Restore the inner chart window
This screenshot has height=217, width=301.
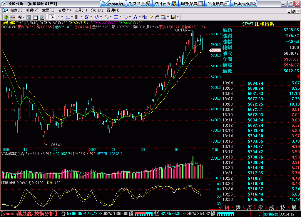(294, 11)
